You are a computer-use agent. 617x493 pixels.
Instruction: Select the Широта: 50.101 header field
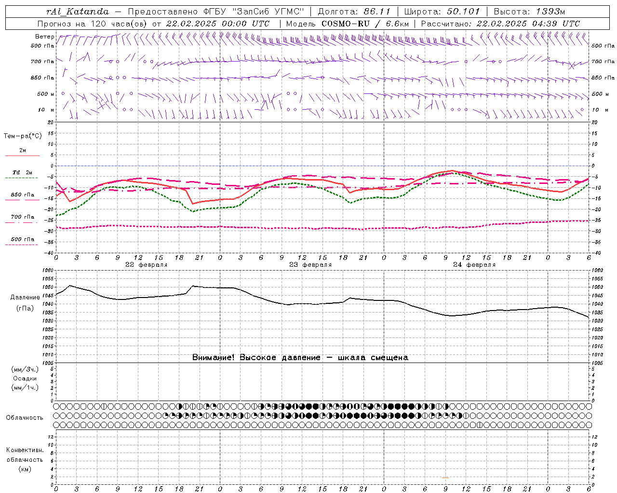coord(442,12)
